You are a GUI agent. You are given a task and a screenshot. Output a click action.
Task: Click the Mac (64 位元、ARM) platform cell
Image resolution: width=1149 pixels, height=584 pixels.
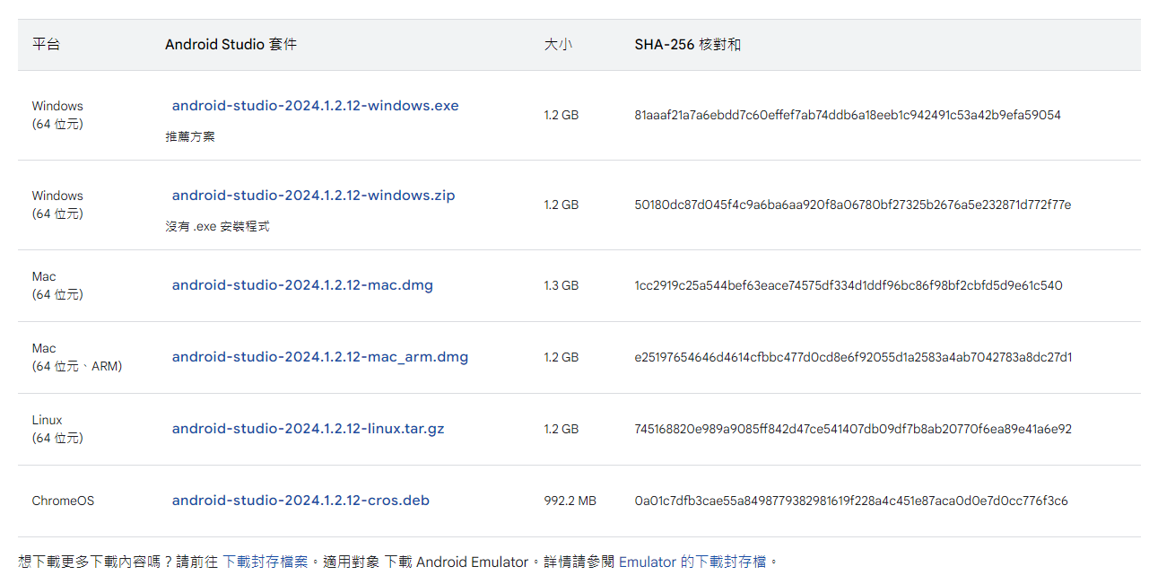(x=76, y=357)
